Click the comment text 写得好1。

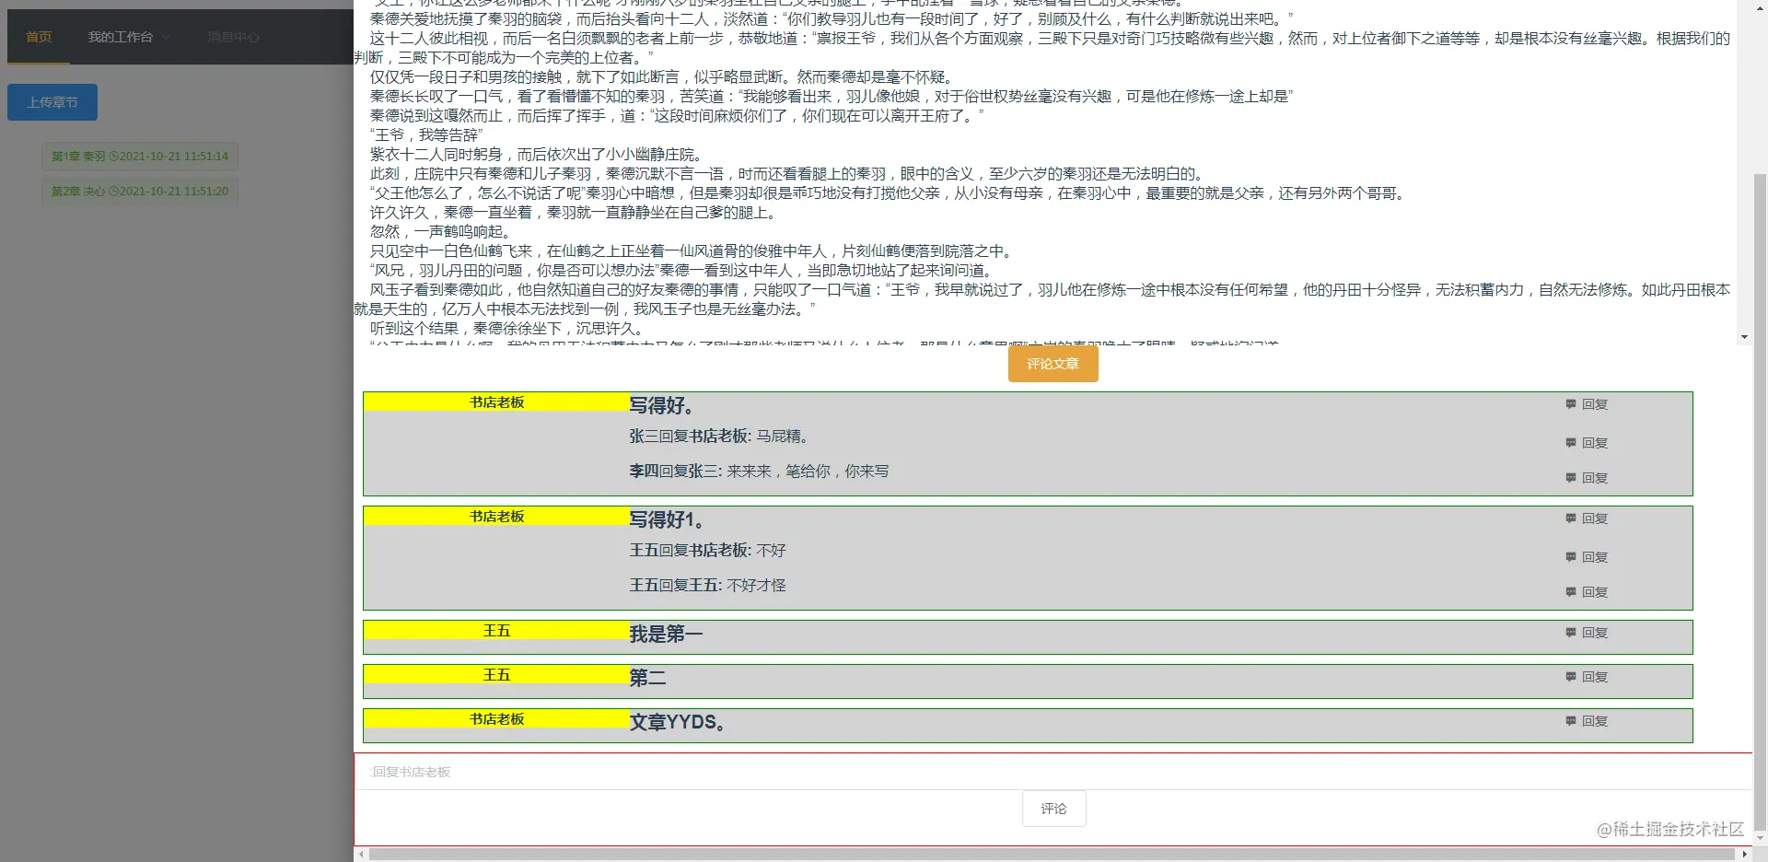tap(667, 519)
